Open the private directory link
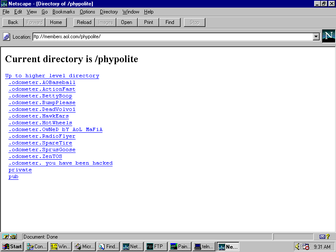 point(20,170)
